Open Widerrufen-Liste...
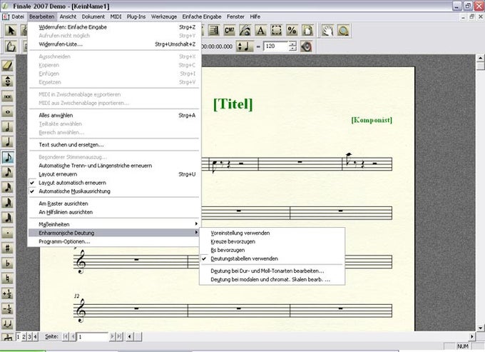 (114, 44)
